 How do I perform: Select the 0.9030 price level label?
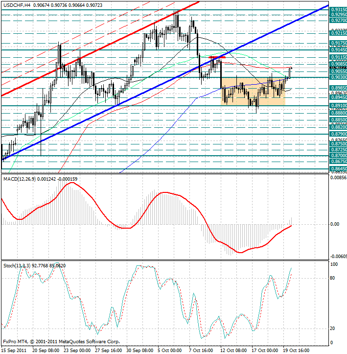tap(338, 77)
